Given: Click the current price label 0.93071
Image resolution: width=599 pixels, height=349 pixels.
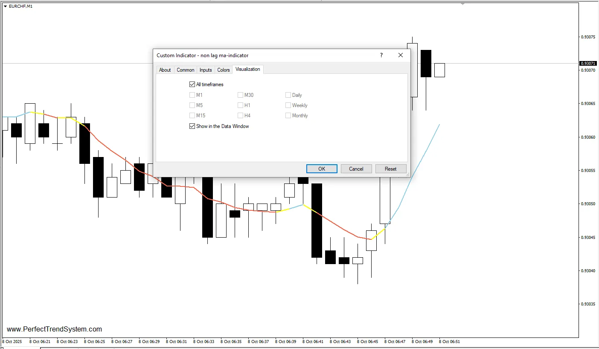Looking at the screenshot, I should point(588,64).
